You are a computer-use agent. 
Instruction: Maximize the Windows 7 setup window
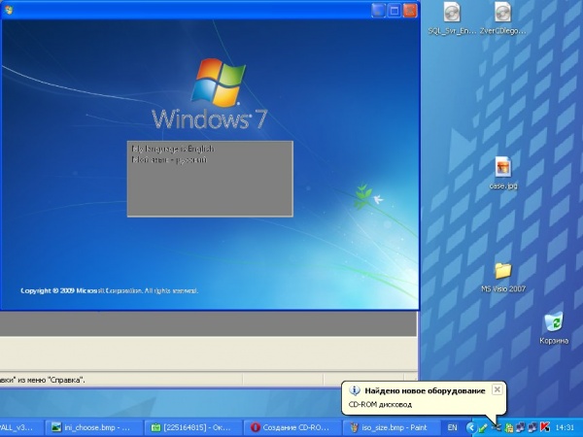coord(394,11)
